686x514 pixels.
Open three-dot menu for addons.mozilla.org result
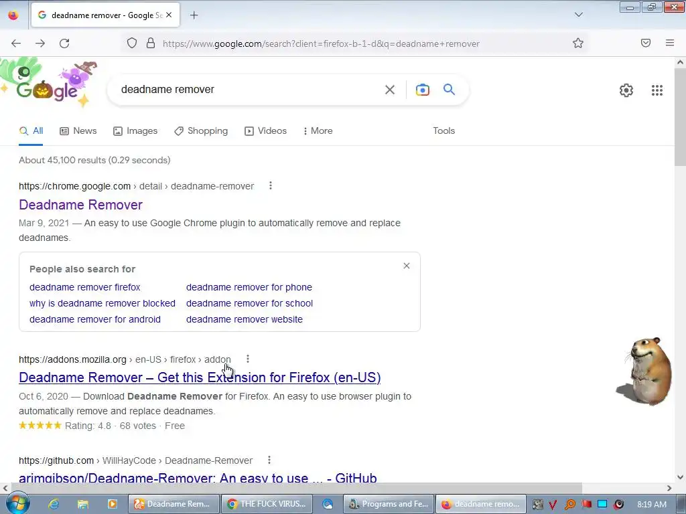pos(248,359)
